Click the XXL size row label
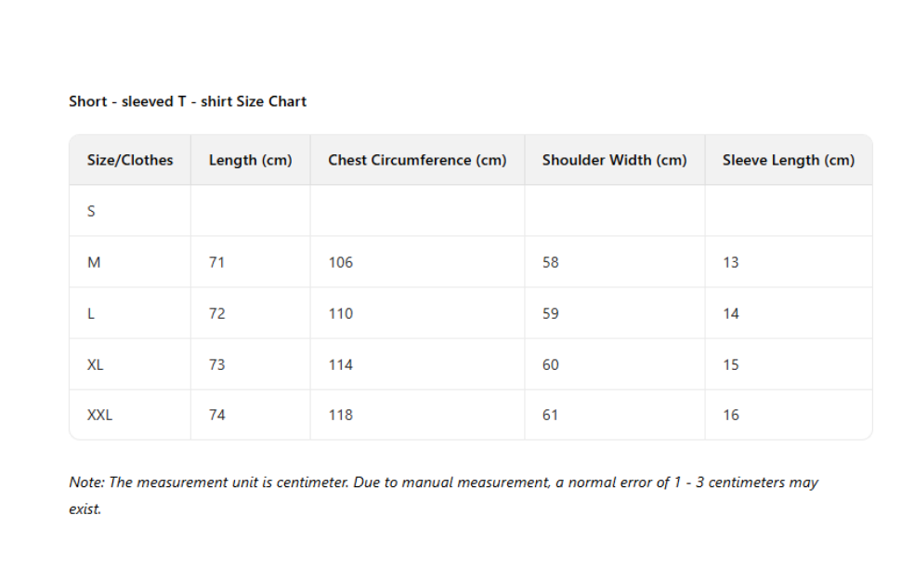Image resolution: width=914 pixels, height=568 pixels. tap(99, 415)
